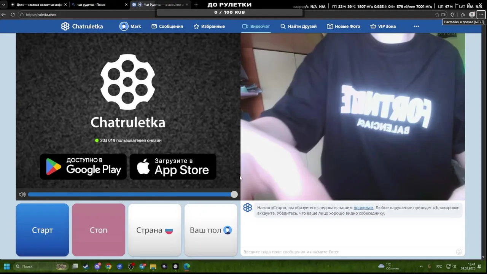Click the envelope icon next to Сообщения
Viewport: 487px width, 274px height.
tap(154, 26)
